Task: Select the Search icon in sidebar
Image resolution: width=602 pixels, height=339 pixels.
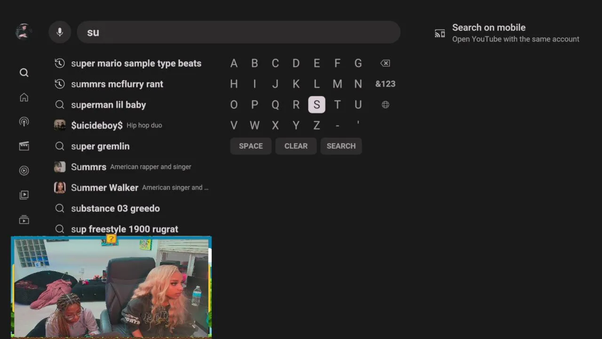Action: coord(24,73)
